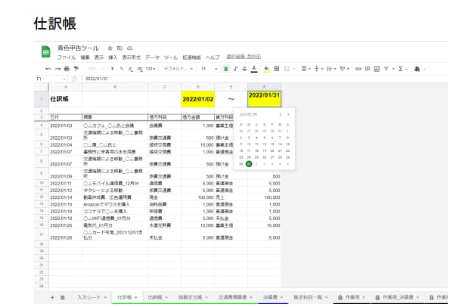Open the 挿入 menu
Screen dimensions: 475x307
[x=113, y=57]
